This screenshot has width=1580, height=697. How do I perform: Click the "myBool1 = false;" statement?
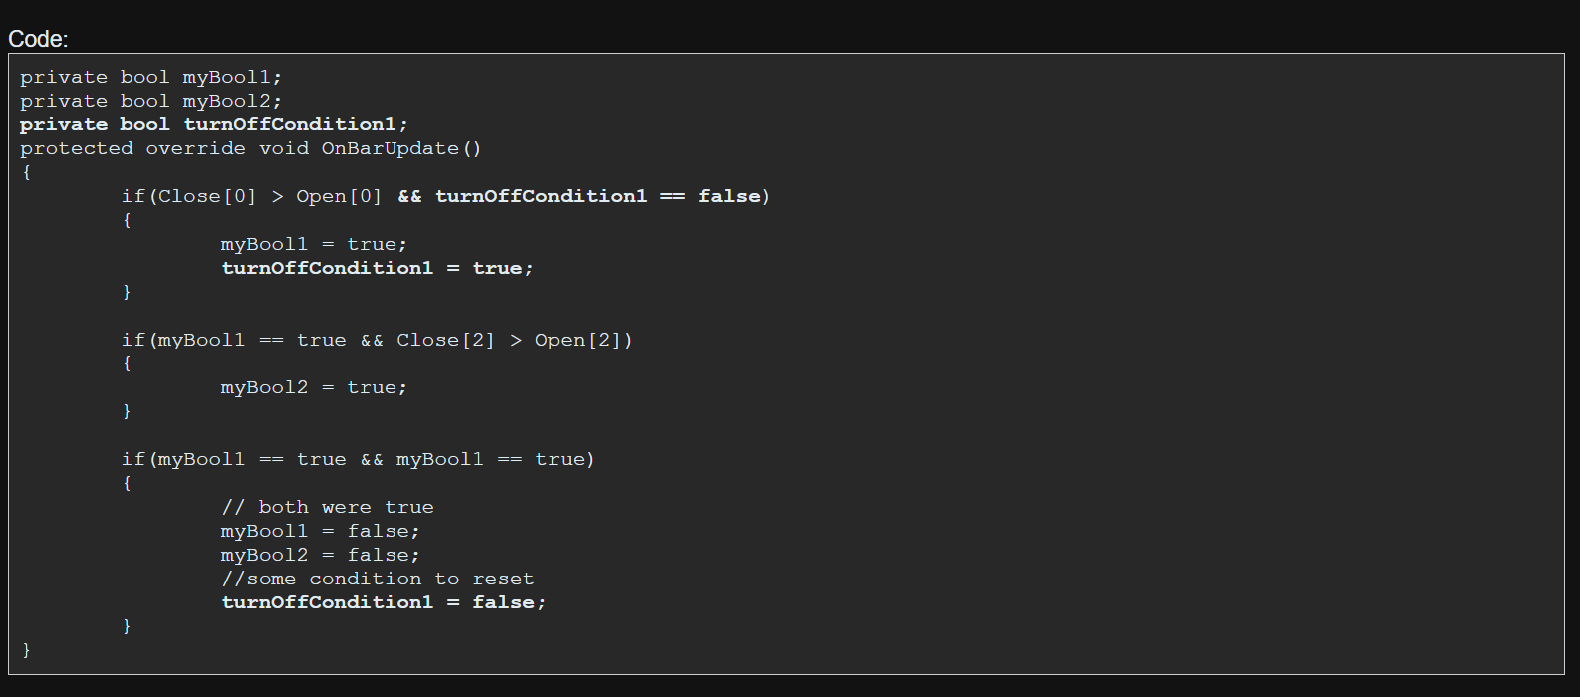point(320,531)
